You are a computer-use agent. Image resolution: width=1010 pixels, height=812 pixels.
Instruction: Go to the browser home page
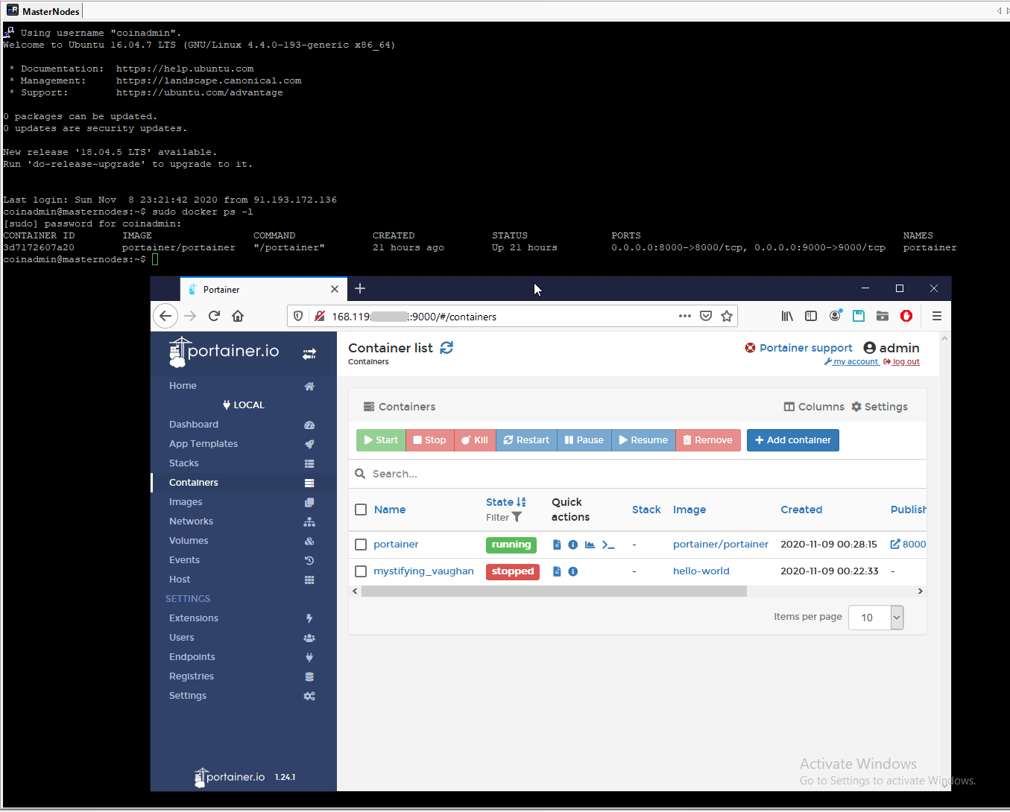click(x=238, y=316)
